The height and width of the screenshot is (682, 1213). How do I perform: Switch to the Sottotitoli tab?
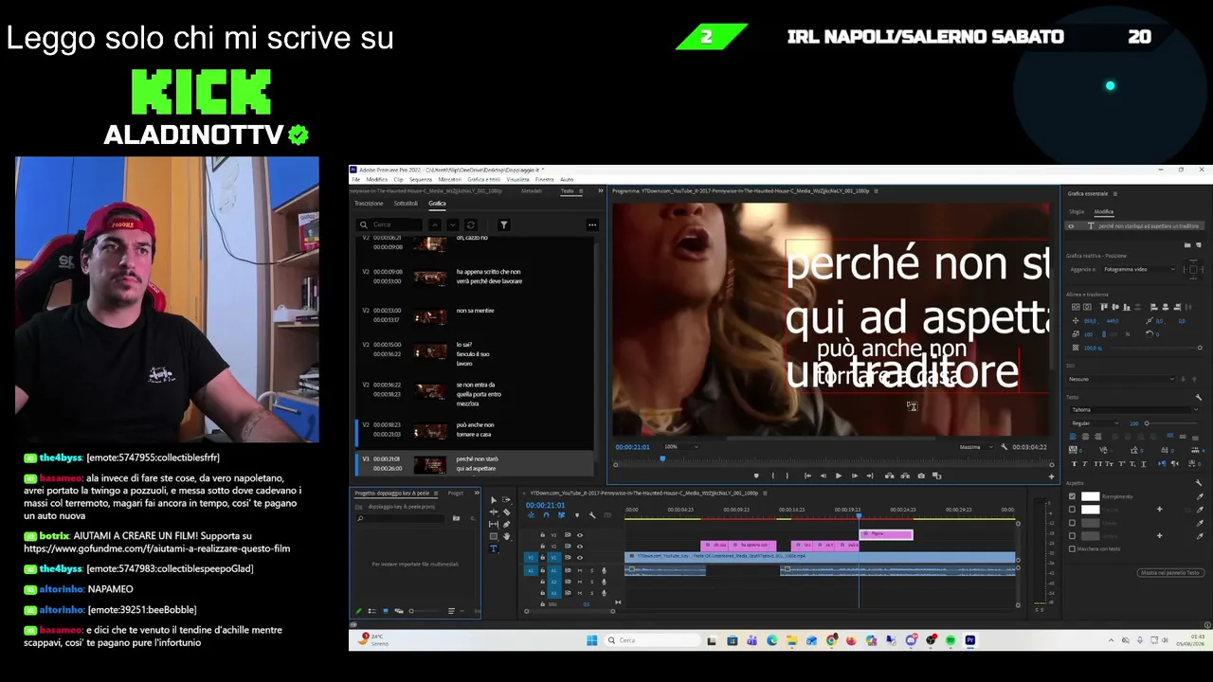(x=406, y=204)
